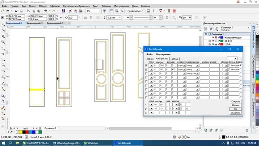This screenshot has height=146, width=259.
Task: Switch to document tab Безымянный-2
Action: [34, 24]
